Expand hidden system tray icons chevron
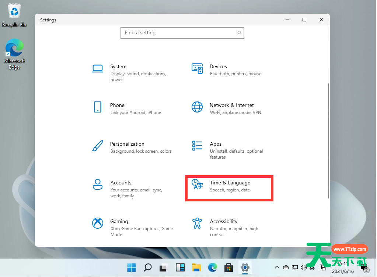This screenshot has height=277, width=377. [277, 267]
